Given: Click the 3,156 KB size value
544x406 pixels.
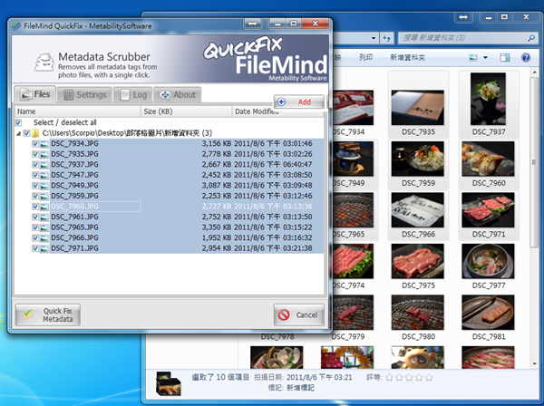Looking at the screenshot, I should click(x=217, y=143).
